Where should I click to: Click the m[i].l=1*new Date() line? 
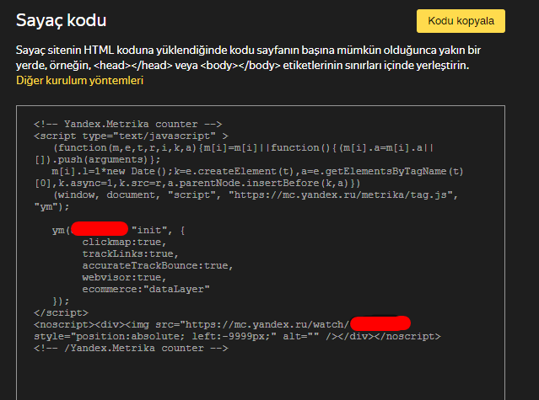(257, 172)
